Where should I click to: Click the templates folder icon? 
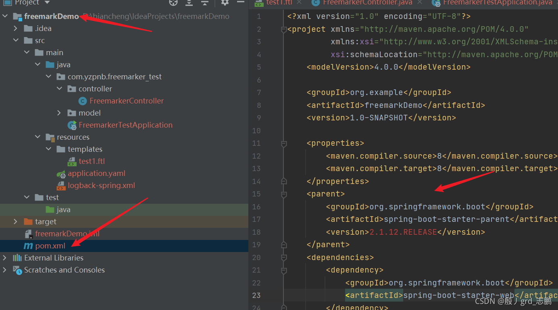[x=61, y=149]
